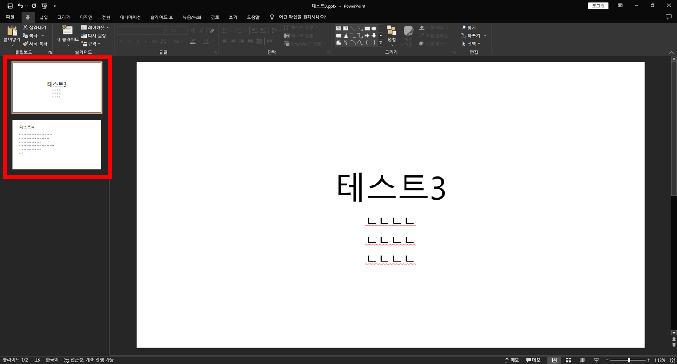Click the 읽기용 보기 icon on the status bar
The image size is (677, 364).
582,359
